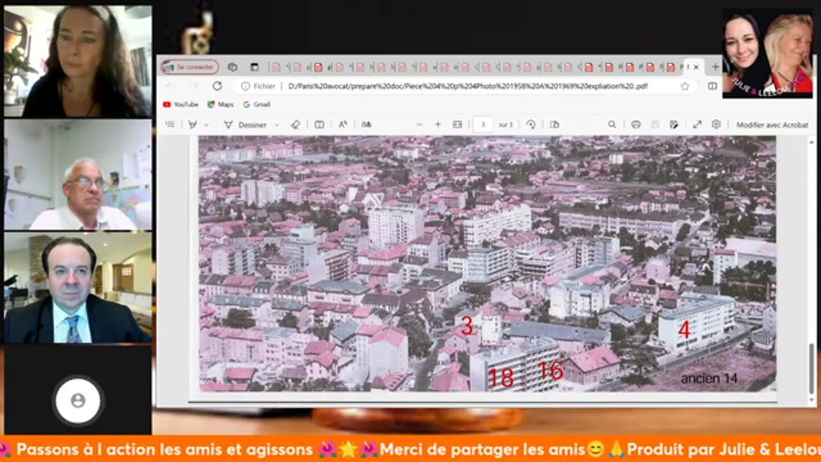
Task: Click the page number input field
Action: click(x=483, y=124)
